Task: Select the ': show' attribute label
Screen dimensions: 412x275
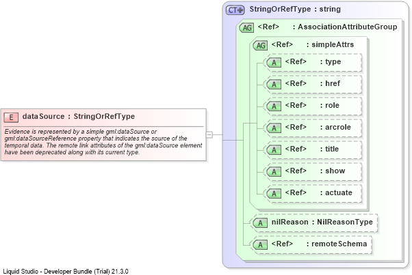Action: [333, 171]
